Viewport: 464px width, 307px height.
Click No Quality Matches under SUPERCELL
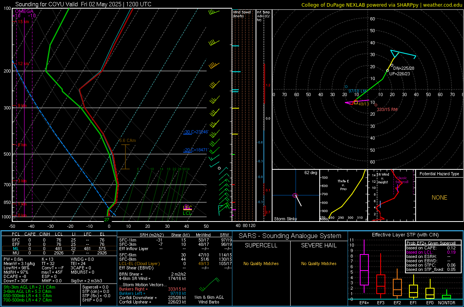coord(261,263)
